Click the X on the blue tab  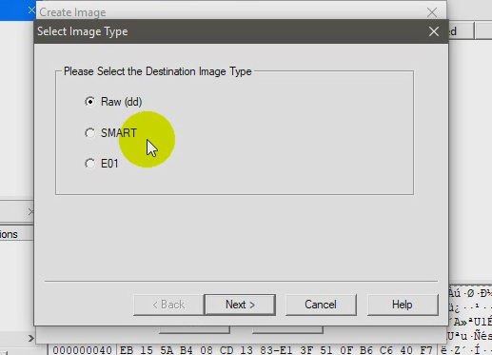pyautogui.click(x=31, y=10)
